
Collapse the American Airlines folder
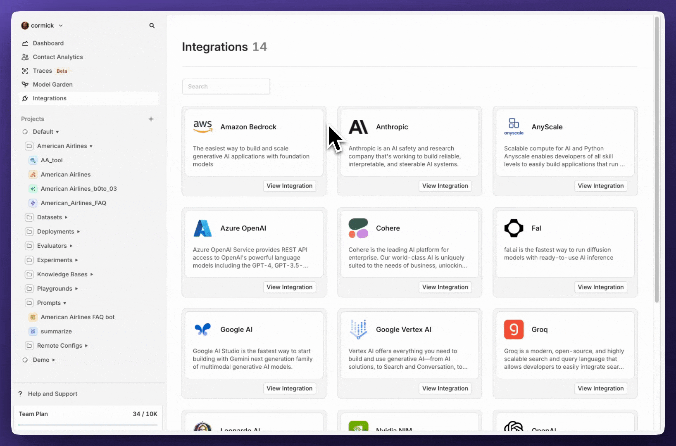point(91,146)
